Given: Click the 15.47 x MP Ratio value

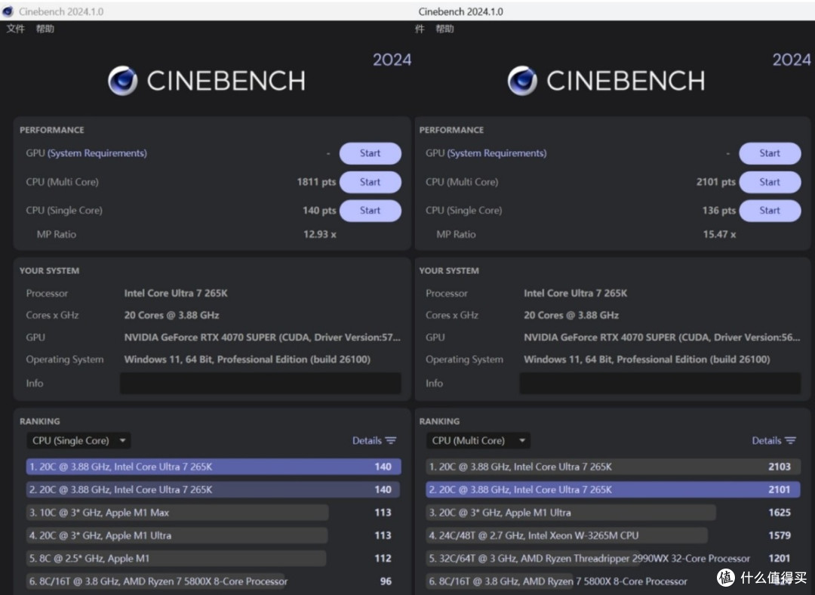Looking at the screenshot, I should pyautogui.click(x=719, y=235).
